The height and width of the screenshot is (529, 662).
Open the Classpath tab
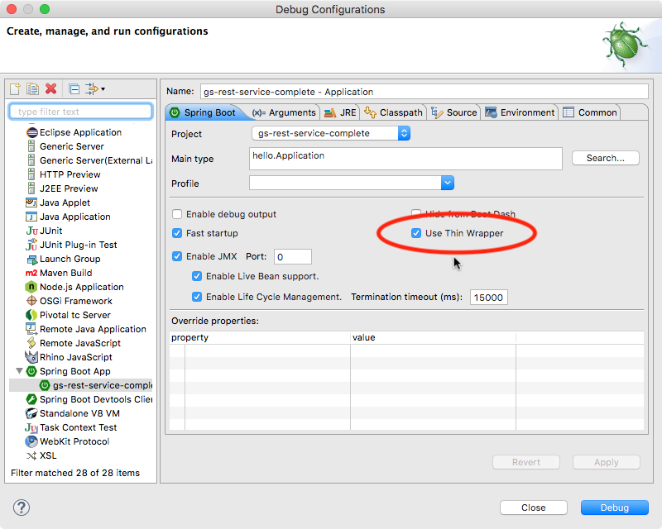[x=393, y=112]
